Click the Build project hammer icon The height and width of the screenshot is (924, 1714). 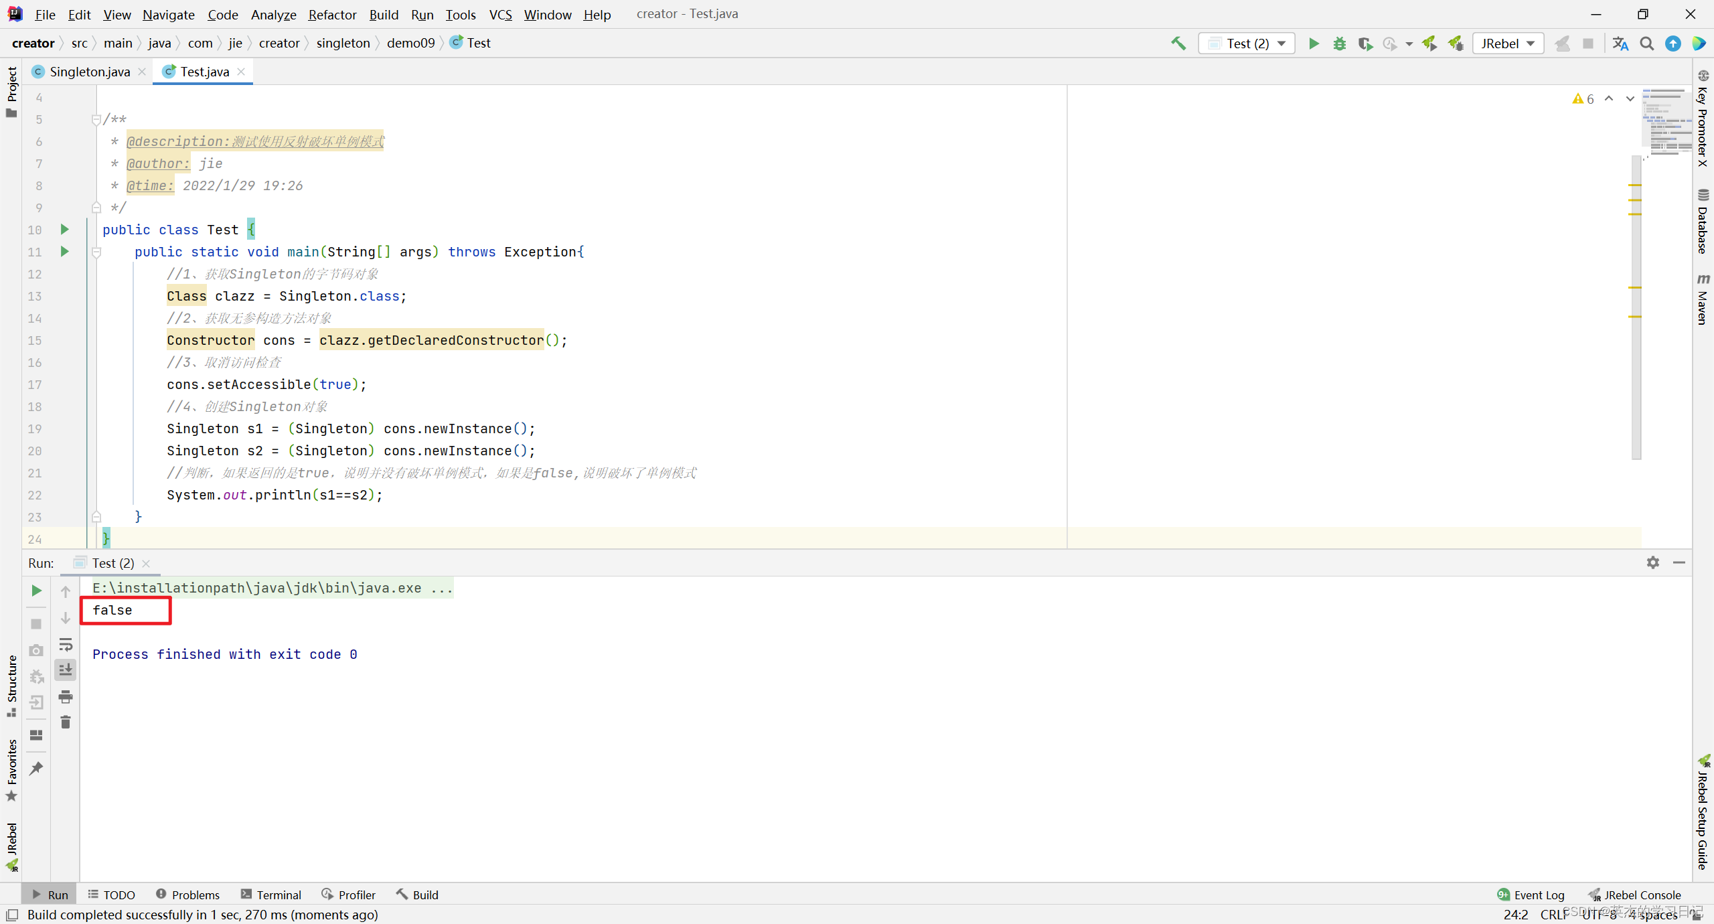coord(1178,44)
